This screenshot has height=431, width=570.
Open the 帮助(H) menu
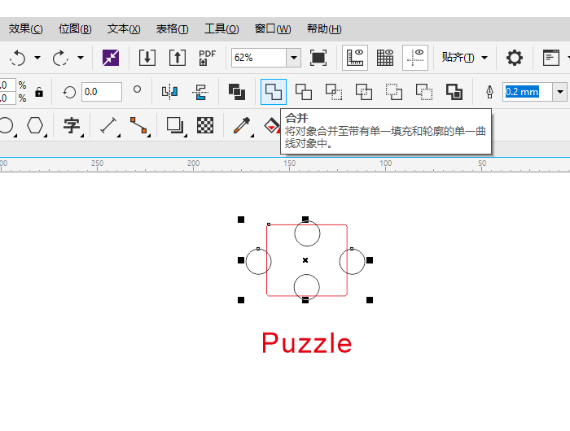pyautogui.click(x=324, y=28)
